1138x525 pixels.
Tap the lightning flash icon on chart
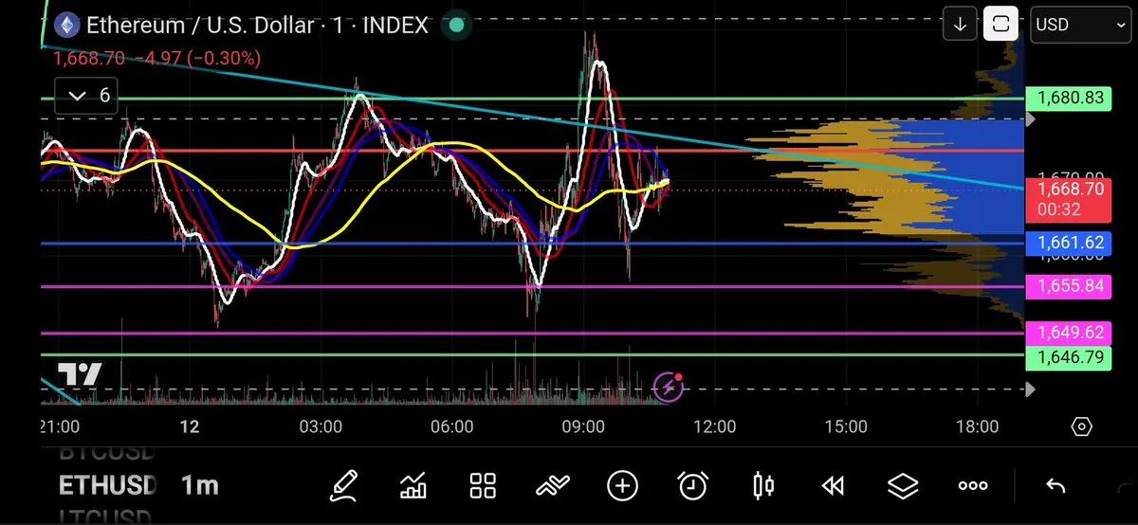pyautogui.click(x=669, y=386)
